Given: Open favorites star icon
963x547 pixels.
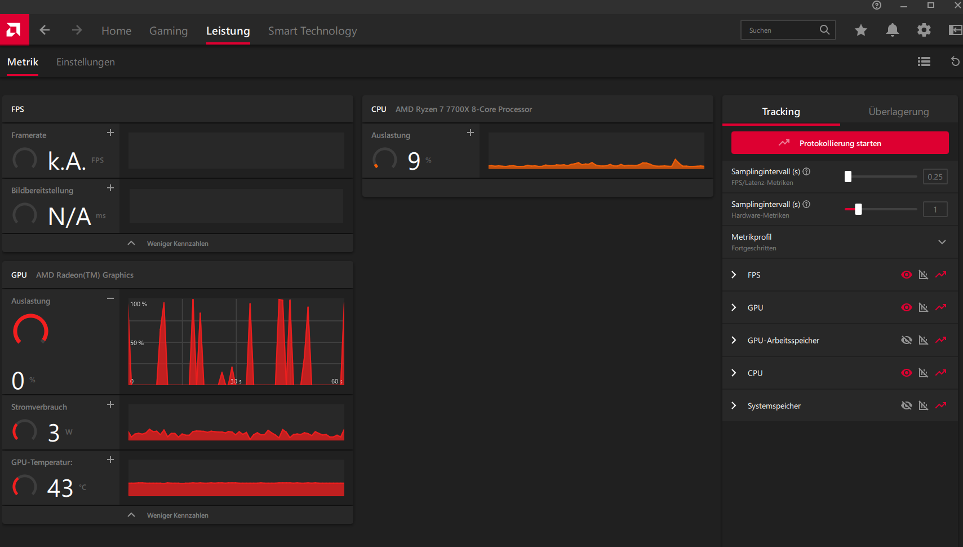Looking at the screenshot, I should point(860,30).
